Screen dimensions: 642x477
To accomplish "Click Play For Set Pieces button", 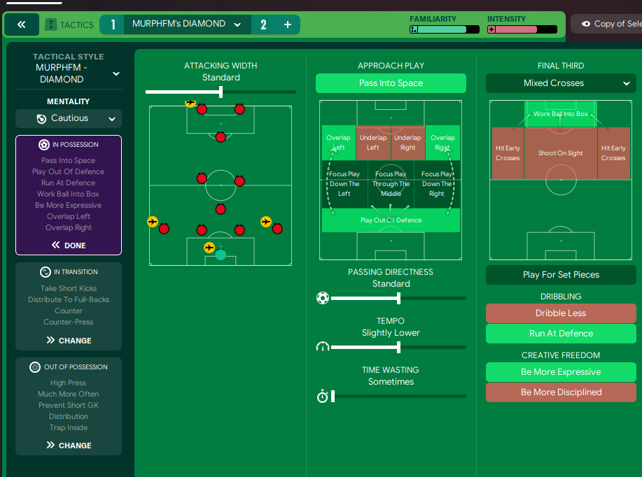I will point(561,275).
